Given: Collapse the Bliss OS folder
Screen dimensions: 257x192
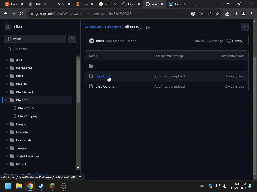Looking at the screenshot, I should click(6, 100).
